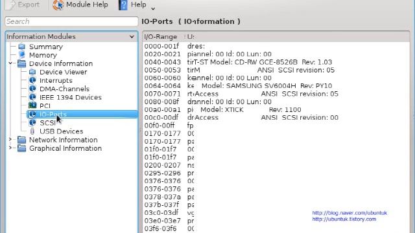Click the PCI card icon
This screenshot has width=415, height=233.
32,105
